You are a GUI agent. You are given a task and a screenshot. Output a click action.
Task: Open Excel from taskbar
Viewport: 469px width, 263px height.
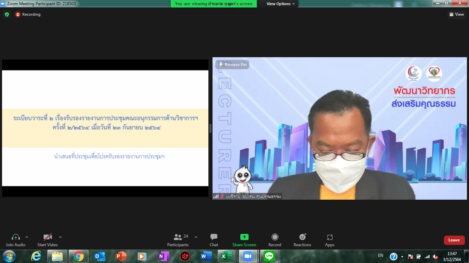(227, 256)
